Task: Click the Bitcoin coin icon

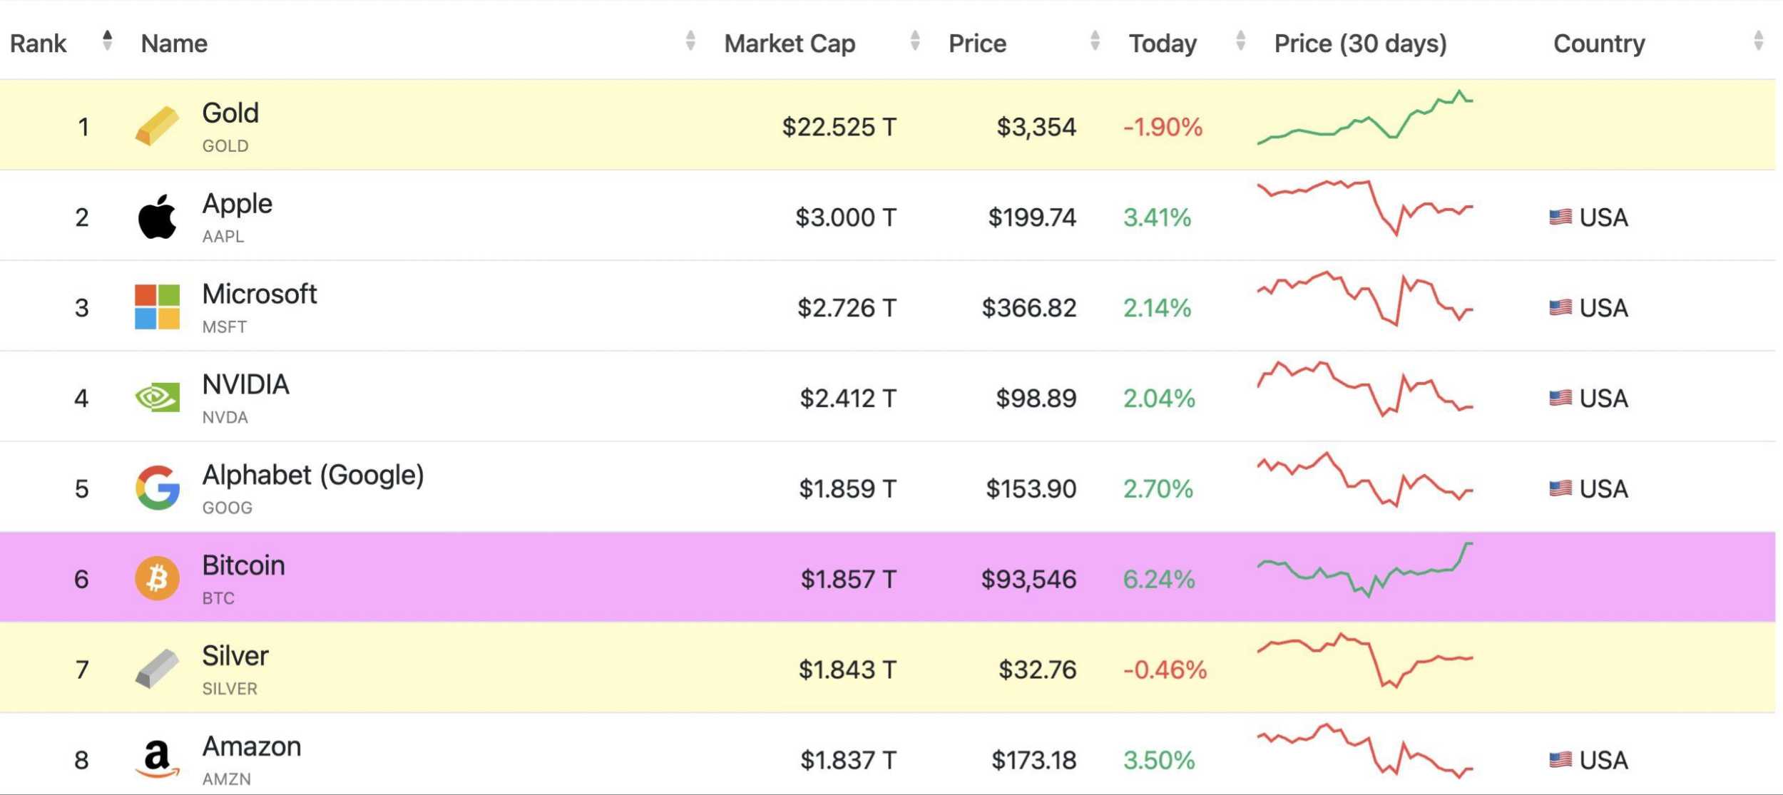Action: pyautogui.click(x=157, y=578)
